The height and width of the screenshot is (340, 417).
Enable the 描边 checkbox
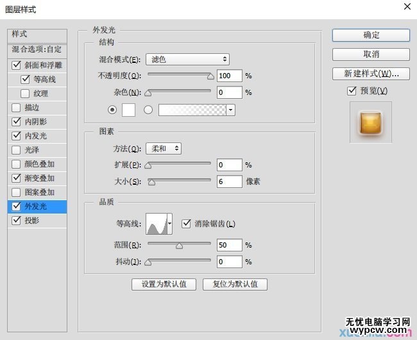click(16, 107)
